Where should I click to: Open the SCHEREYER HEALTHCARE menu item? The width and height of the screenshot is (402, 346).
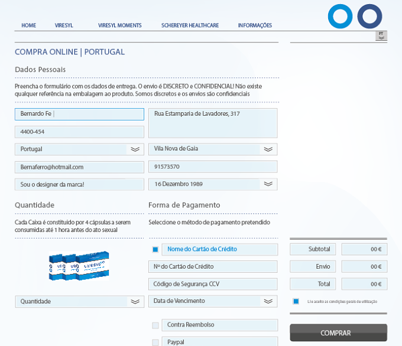click(x=190, y=25)
